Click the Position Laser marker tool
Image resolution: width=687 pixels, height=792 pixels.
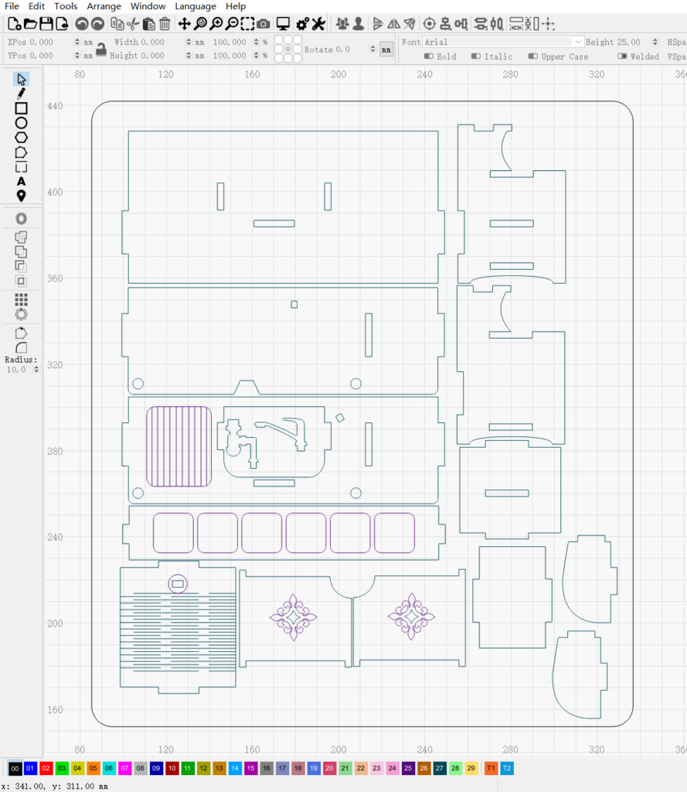[22, 196]
